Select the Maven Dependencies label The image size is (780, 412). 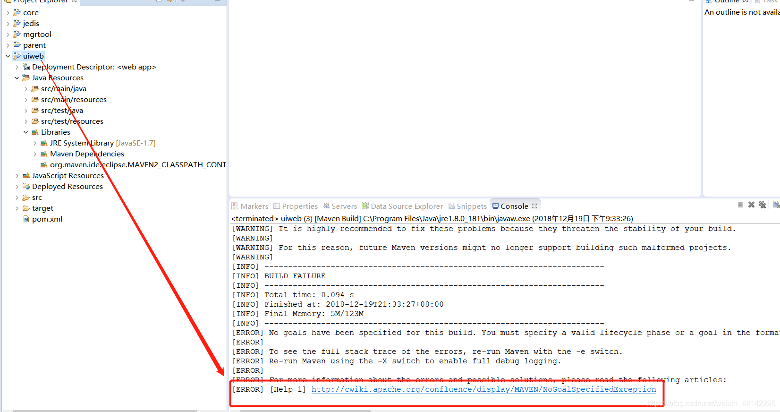87,154
